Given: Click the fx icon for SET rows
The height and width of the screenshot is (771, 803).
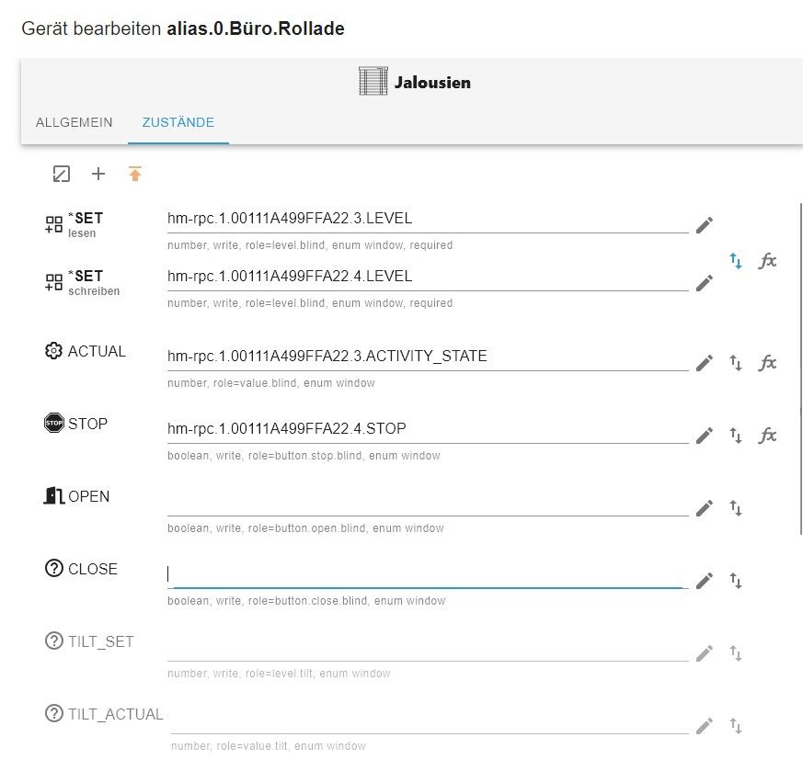Looking at the screenshot, I should [x=767, y=261].
